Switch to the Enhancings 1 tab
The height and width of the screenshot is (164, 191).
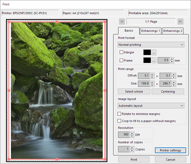pos(150,31)
